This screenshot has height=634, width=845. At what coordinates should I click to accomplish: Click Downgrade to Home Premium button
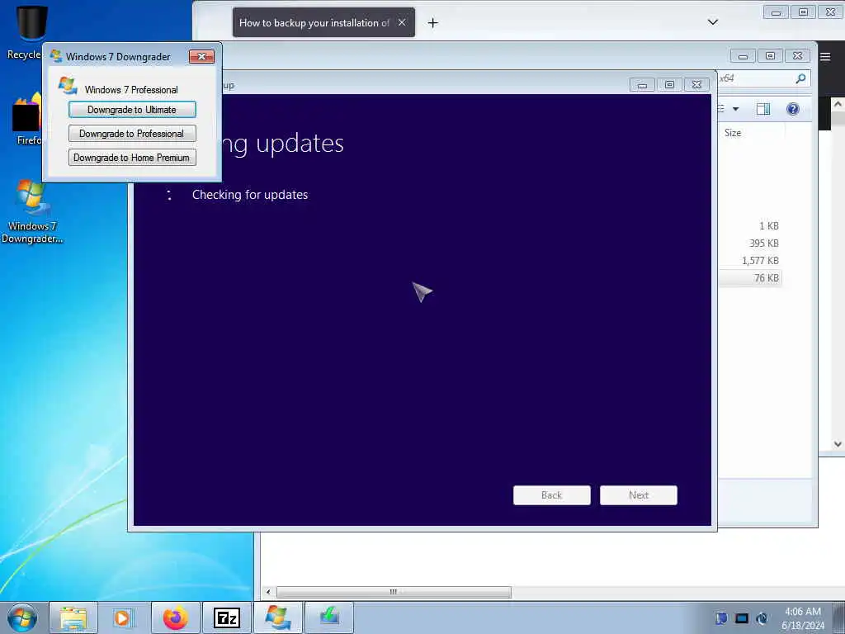pos(132,158)
